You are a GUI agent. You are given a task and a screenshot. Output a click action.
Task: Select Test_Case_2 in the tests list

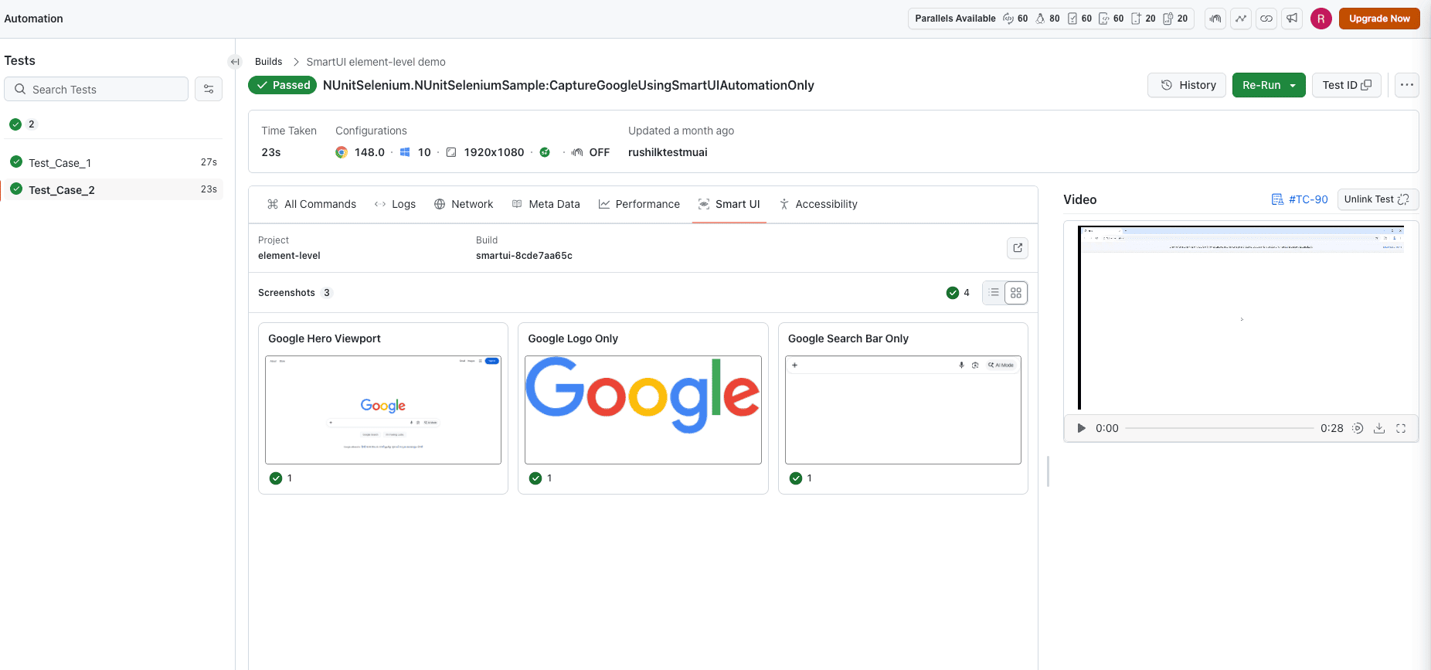pyautogui.click(x=114, y=189)
